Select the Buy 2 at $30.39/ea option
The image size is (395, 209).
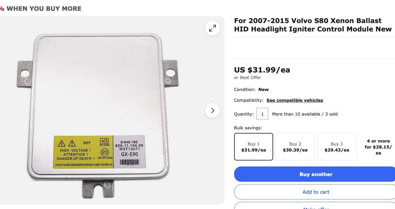click(295, 147)
